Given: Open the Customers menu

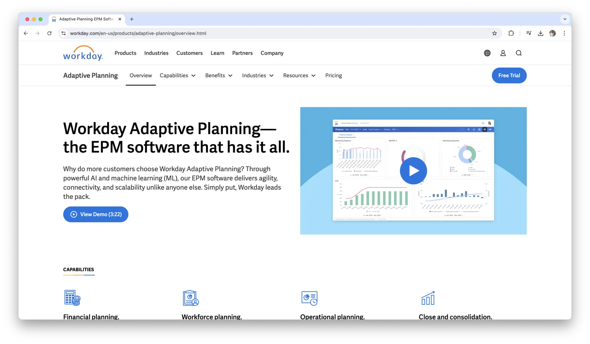Looking at the screenshot, I should (x=189, y=53).
